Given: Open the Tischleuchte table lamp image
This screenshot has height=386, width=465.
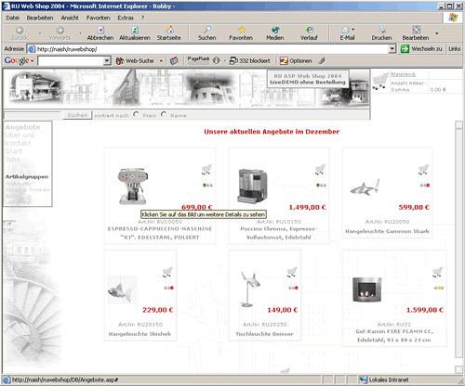Looking at the screenshot, I should click(249, 289).
